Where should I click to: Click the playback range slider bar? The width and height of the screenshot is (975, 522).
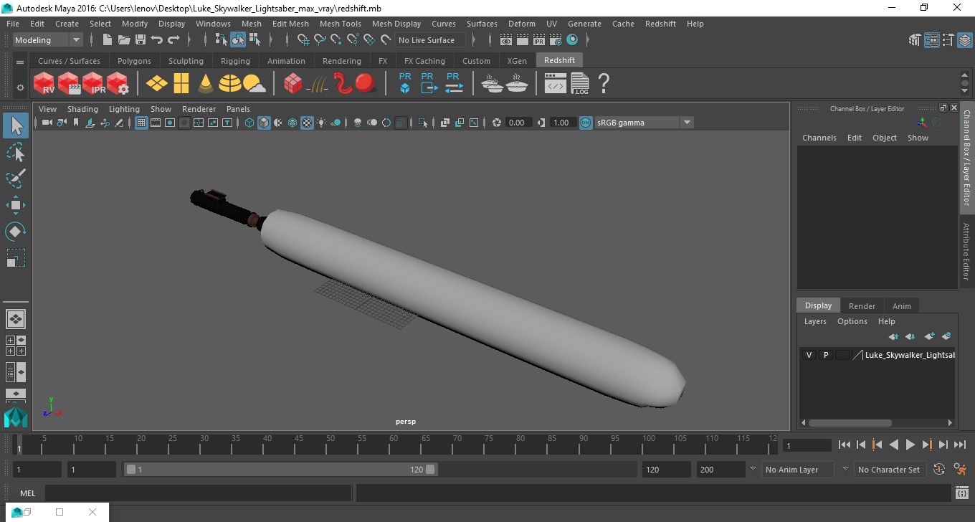[x=280, y=470]
